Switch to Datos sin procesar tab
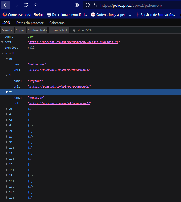Screen dimensions: 181x202 [30, 23]
